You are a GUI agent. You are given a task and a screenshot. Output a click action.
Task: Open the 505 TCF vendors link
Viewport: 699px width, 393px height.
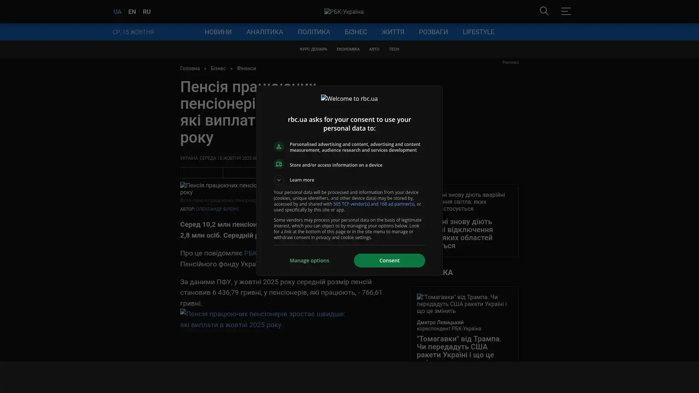[374, 204]
